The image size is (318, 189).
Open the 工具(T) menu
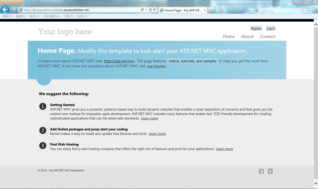click(x=68, y=16)
